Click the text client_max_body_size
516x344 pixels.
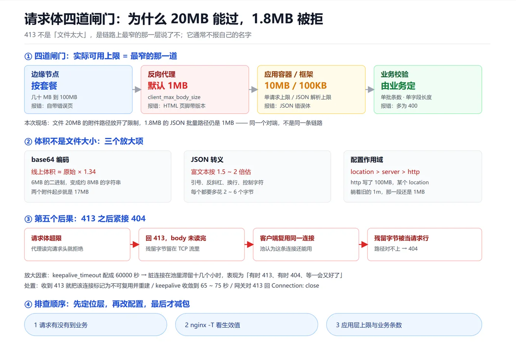(174, 97)
